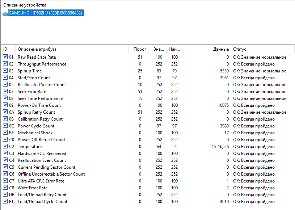Screen dimensions: 295x210
Task: Click the Write Error Rate attribute row
Action: pyautogui.click(x=33, y=188)
